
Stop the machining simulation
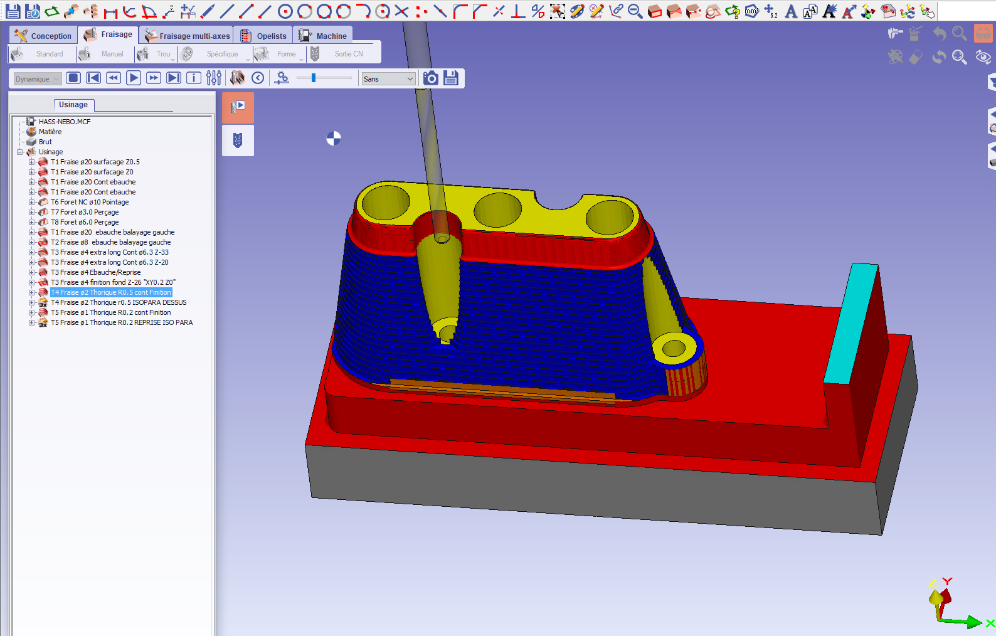[x=73, y=78]
